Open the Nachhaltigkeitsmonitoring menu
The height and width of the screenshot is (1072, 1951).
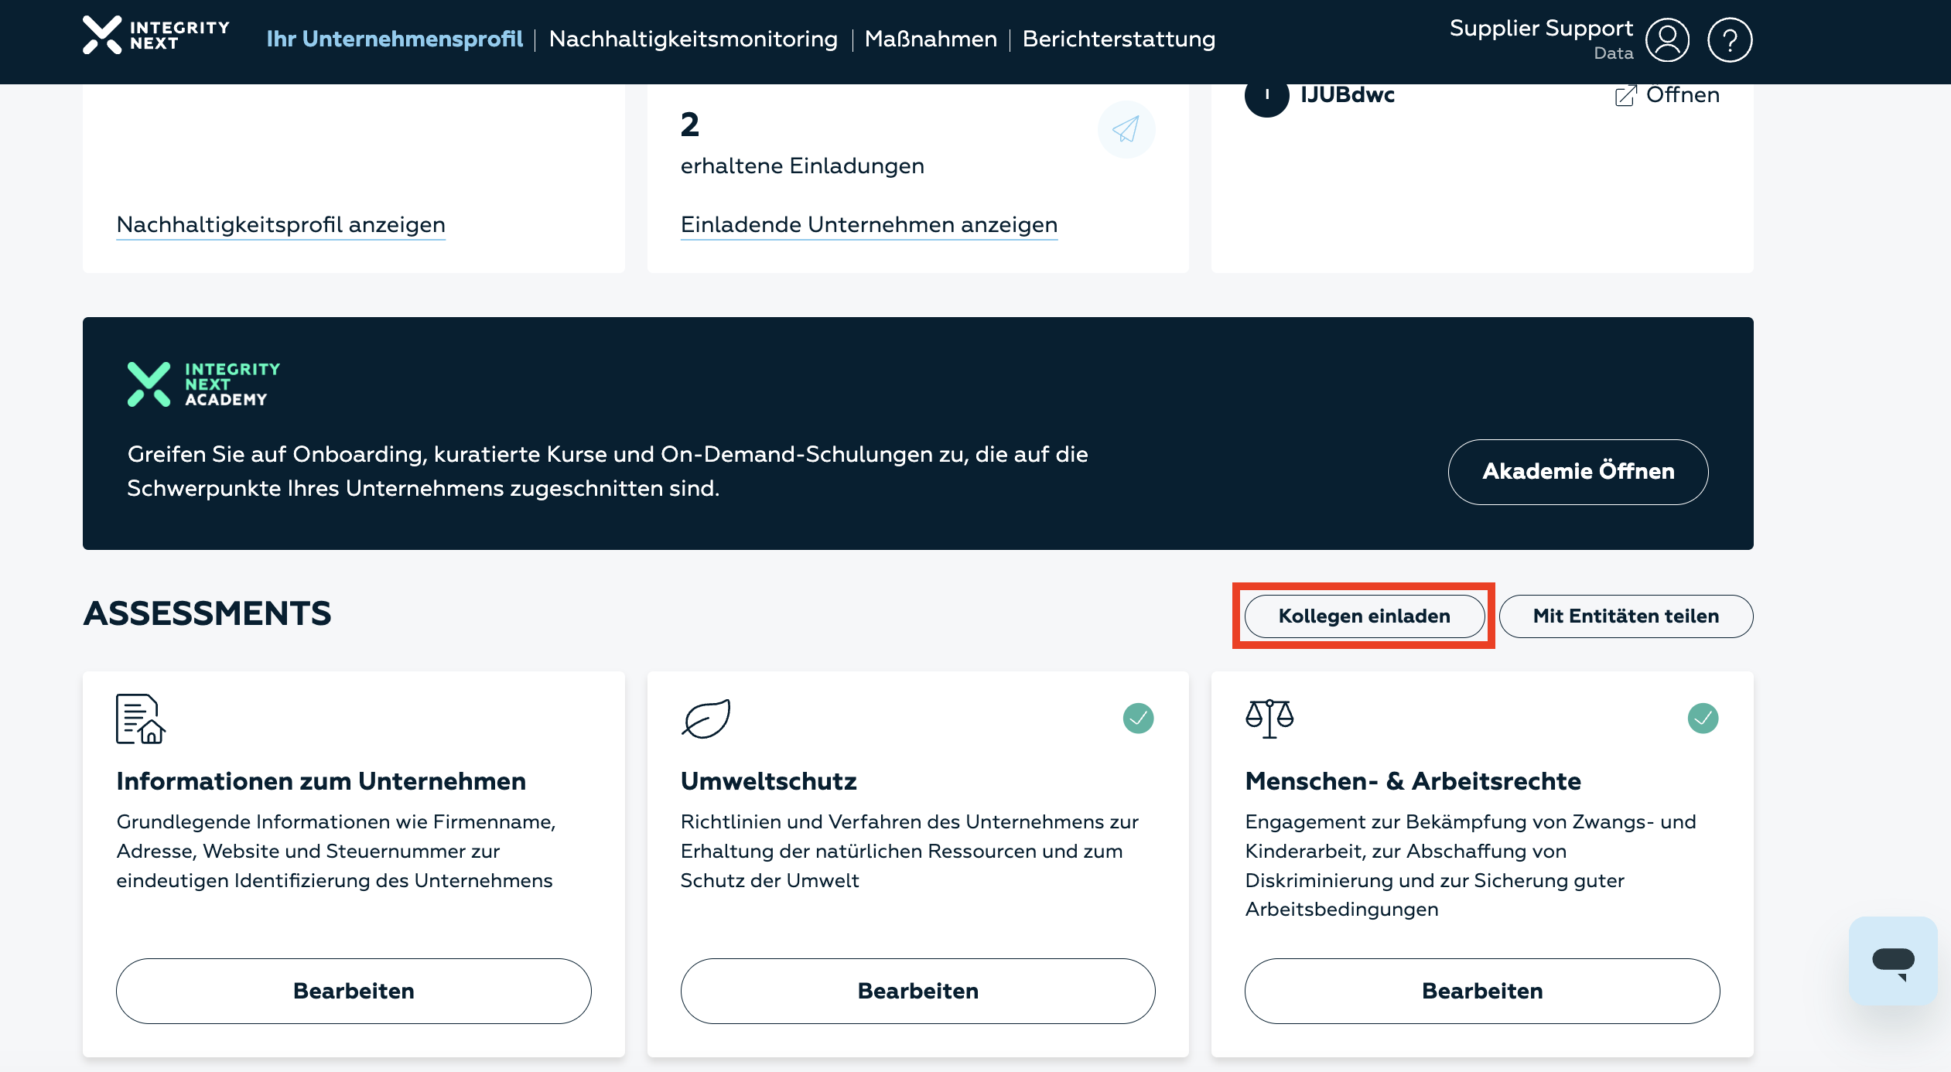coord(693,39)
